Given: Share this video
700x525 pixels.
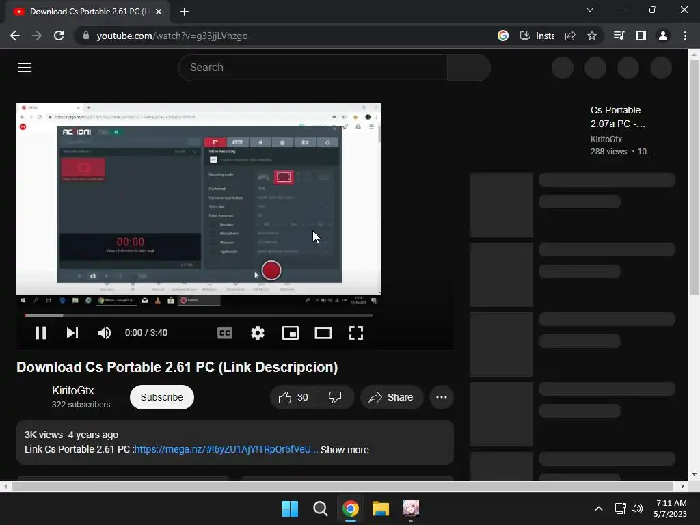Looking at the screenshot, I should (392, 397).
